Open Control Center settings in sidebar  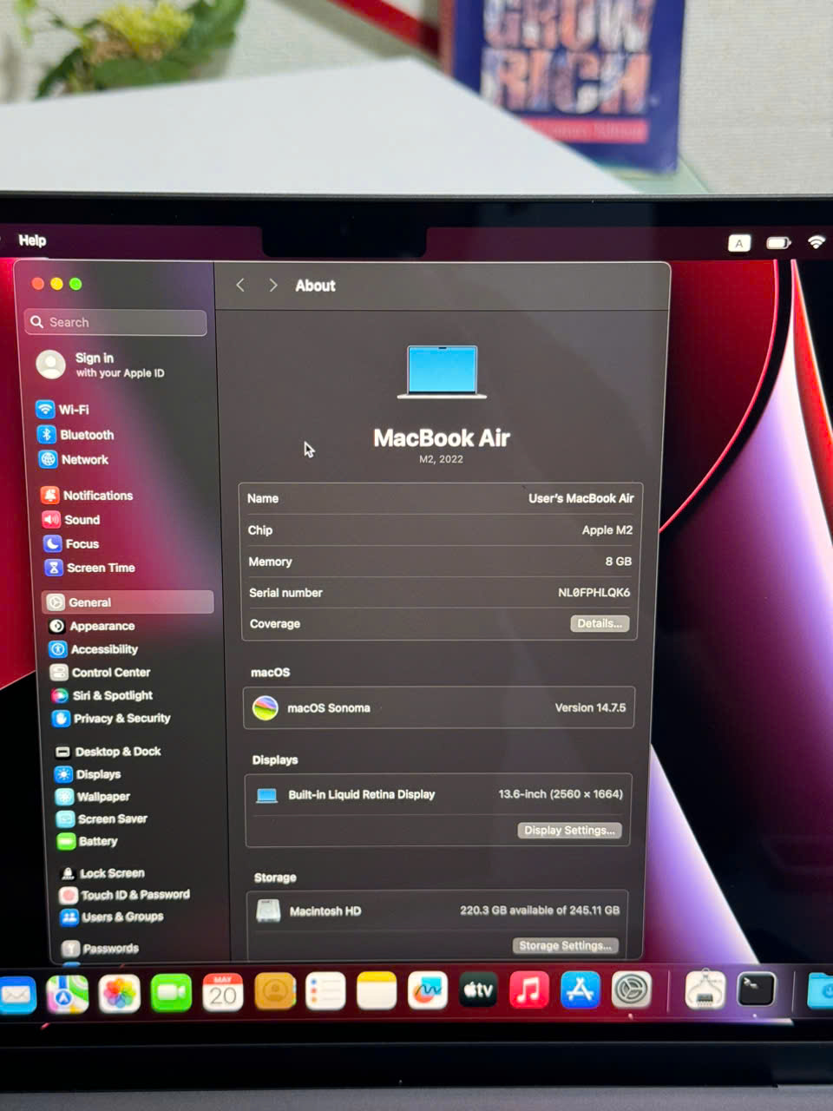(x=101, y=672)
